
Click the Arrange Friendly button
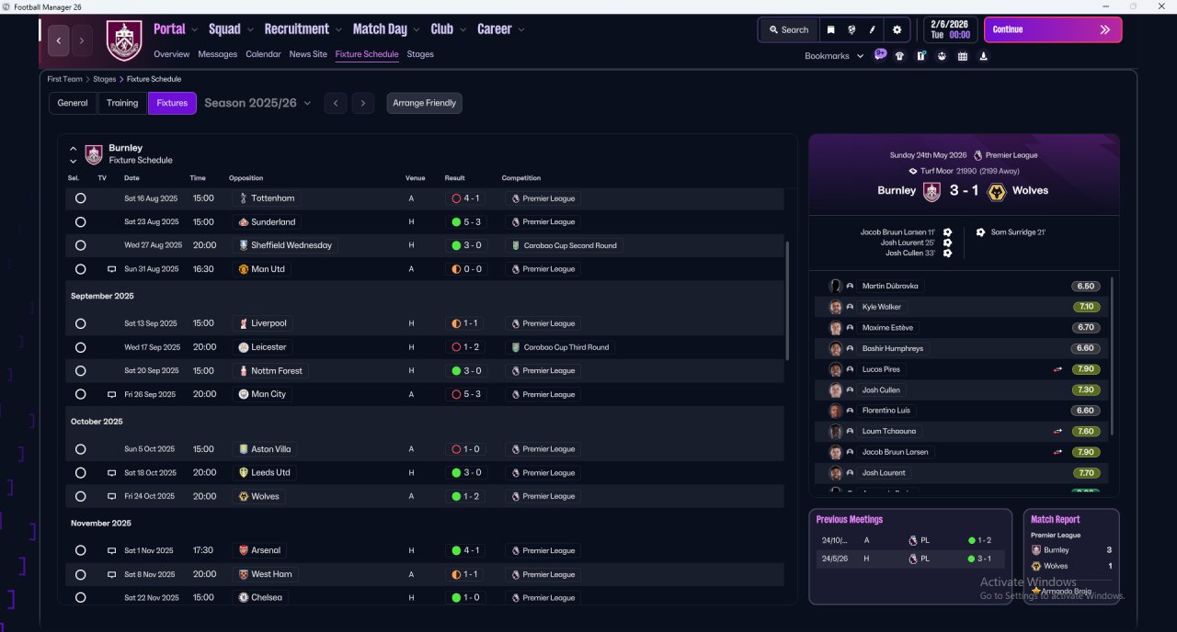point(424,103)
